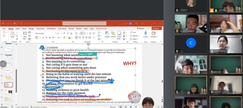Open the font size dropdown showing 24
Image resolution: width=243 pixels, height=108 pixels.
coord(60,33)
